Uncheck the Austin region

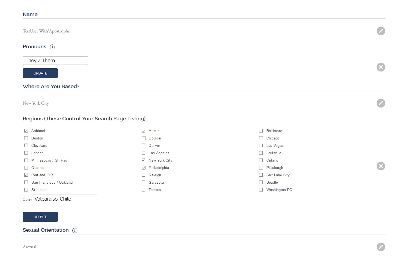tap(143, 131)
